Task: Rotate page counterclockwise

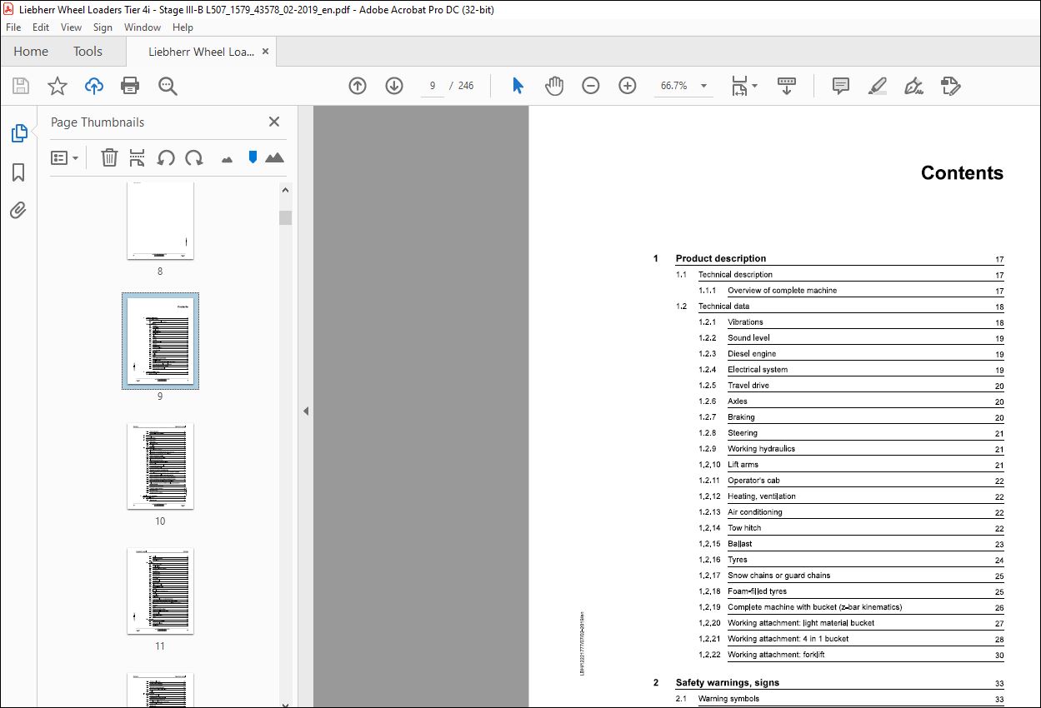Action: pyautogui.click(x=166, y=157)
